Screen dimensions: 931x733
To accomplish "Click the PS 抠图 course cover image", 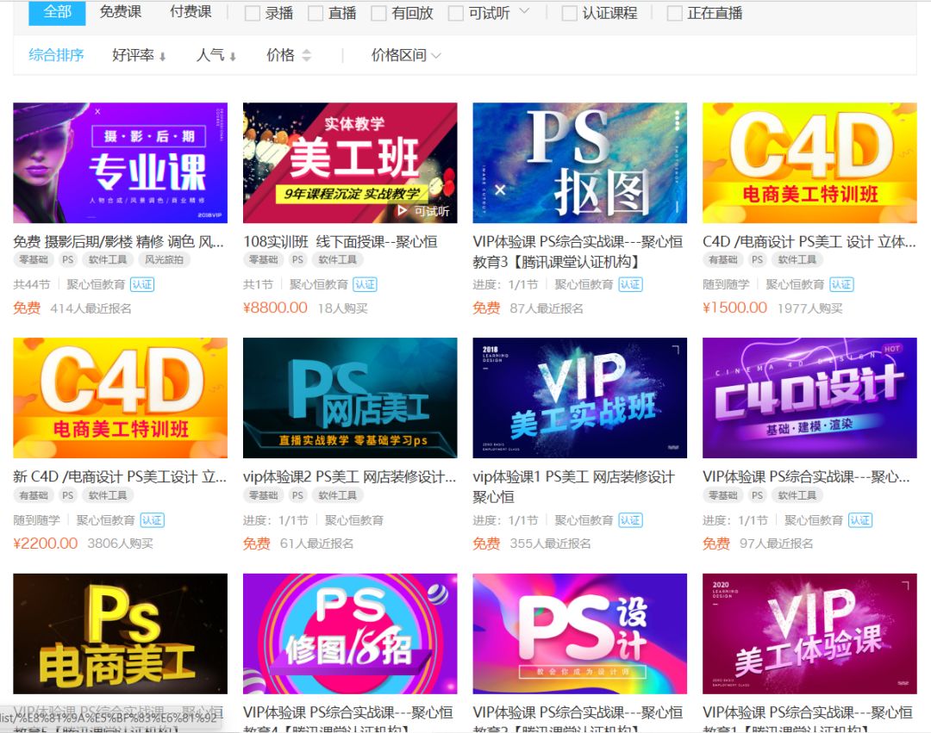I will pyautogui.click(x=579, y=163).
